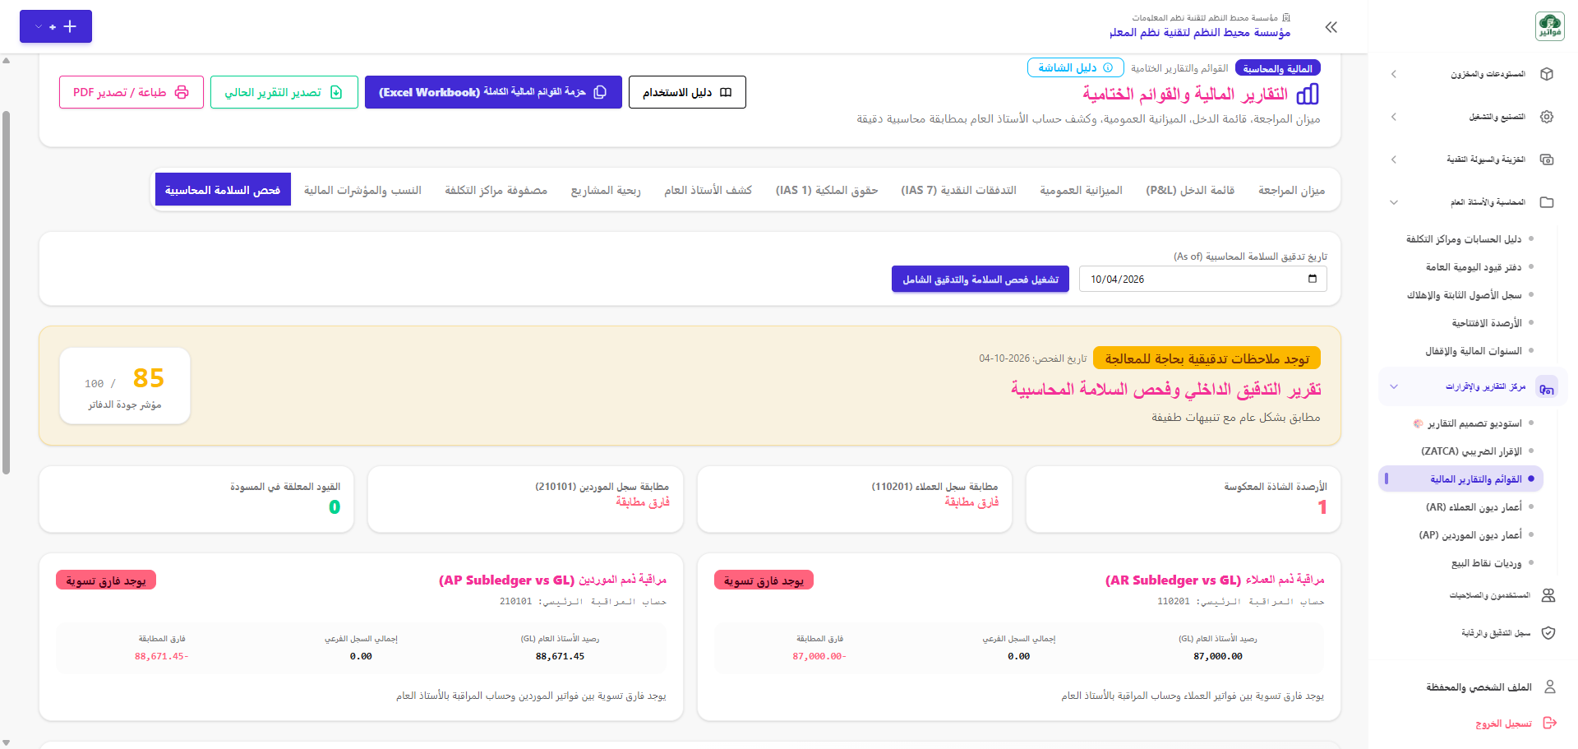Open دليل الحسابات ومراكز التكلفة in the sidebar
Screen dimensions: 1578x749
(1464, 239)
